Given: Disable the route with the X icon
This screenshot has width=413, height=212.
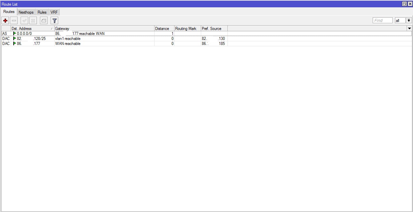Looking at the screenshot, I should click(33, 21).
